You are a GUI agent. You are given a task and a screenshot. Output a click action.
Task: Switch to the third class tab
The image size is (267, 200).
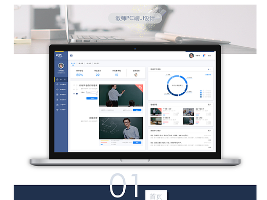[x=88, y=64]
